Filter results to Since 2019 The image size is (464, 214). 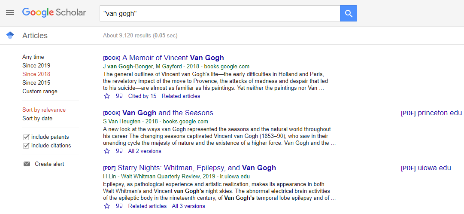(36, 65)
